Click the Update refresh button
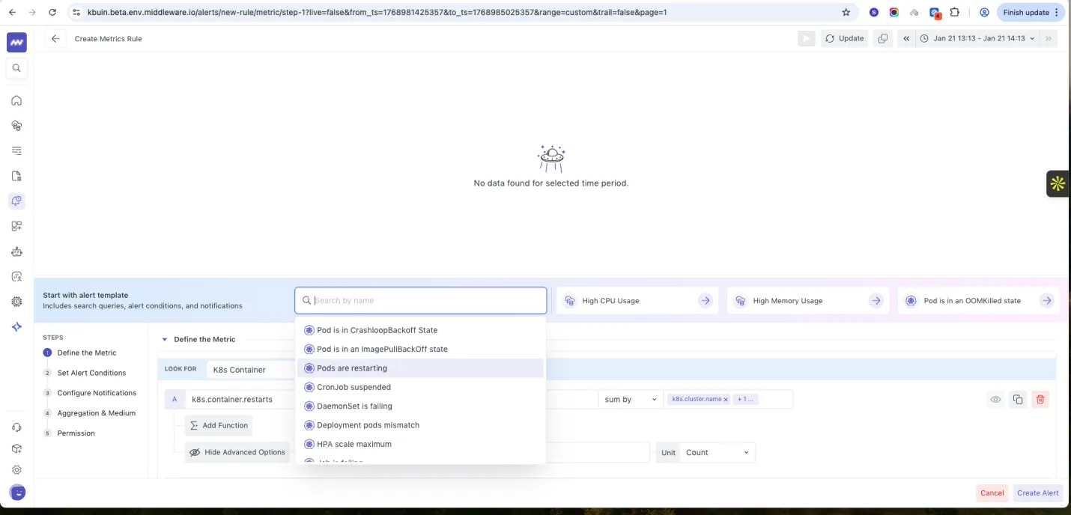 point(844,38)
